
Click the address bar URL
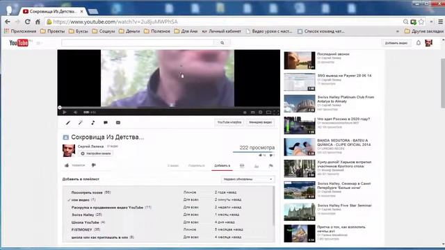click(115, 22)
